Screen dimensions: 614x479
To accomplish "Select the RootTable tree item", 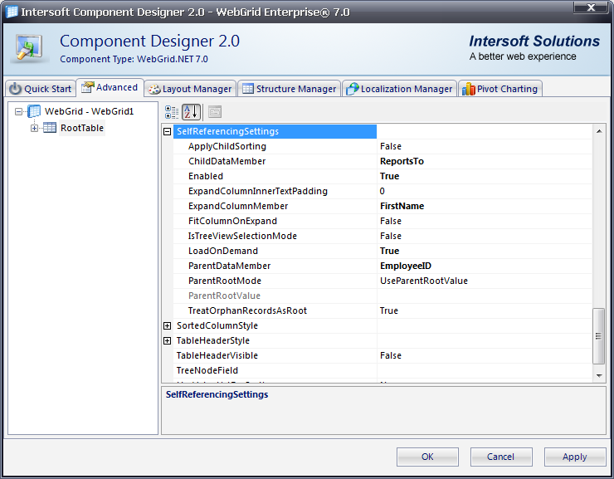I will pyautogui.click(x=82, y=128).
